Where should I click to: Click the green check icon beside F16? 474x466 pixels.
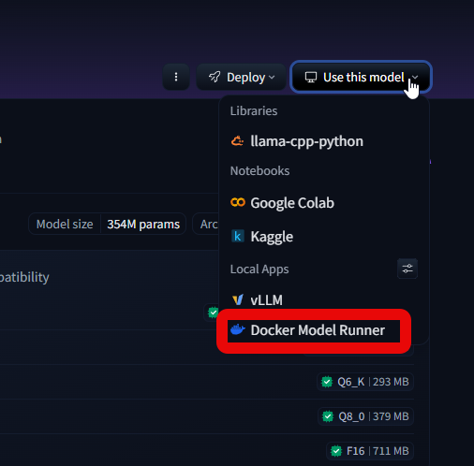coord(336,451)
